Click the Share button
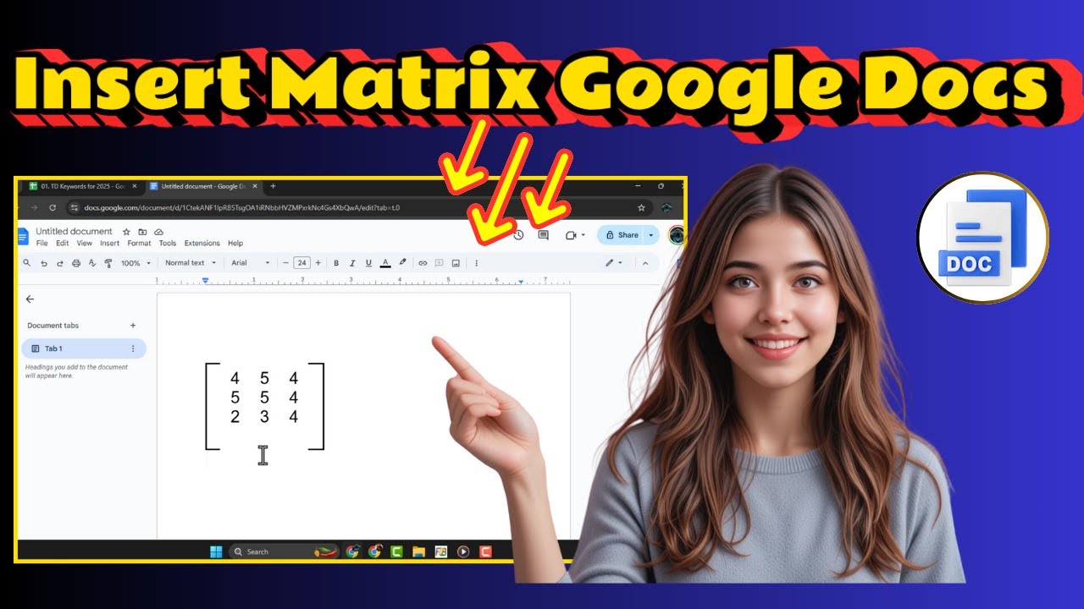Screen dimensions: 1084x609 pyautogui.click(x=622, y=235)
